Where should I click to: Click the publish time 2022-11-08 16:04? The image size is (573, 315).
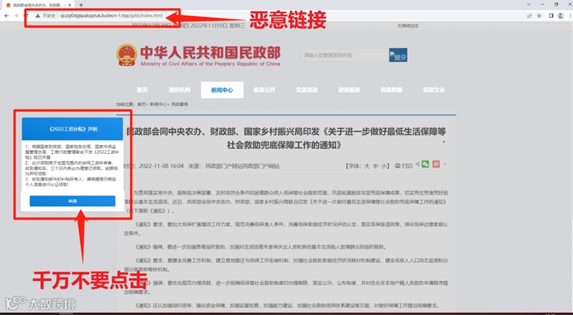(161, 166)
